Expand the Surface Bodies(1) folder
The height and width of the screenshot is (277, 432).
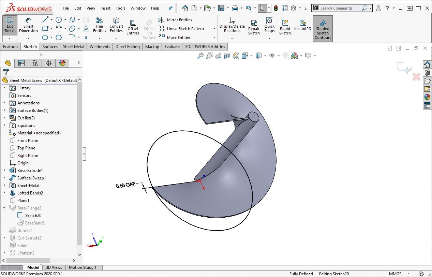pyautogui.click(x=4, y=111)
